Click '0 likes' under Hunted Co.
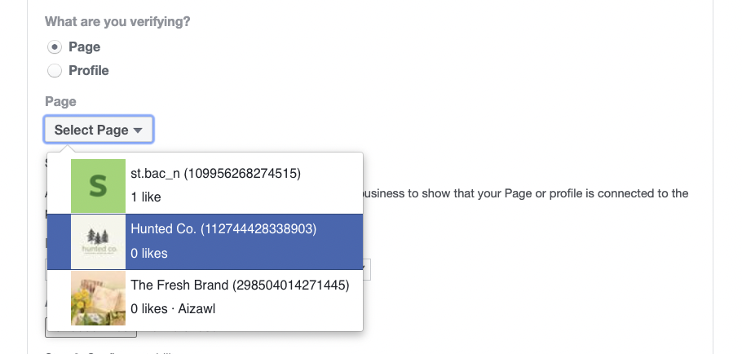This screenshot has height=354, width=742. [149, 253]
